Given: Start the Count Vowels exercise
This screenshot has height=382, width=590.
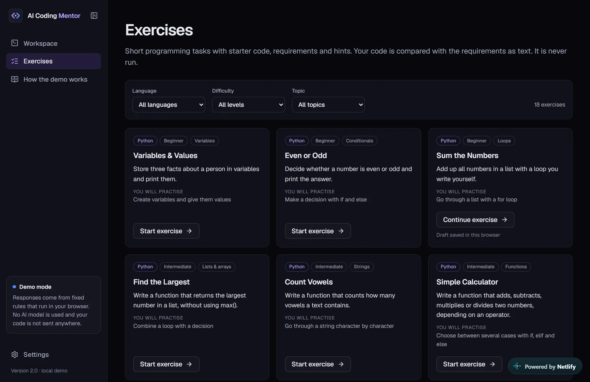Looking at the screenshot, I should pos(318,364).
